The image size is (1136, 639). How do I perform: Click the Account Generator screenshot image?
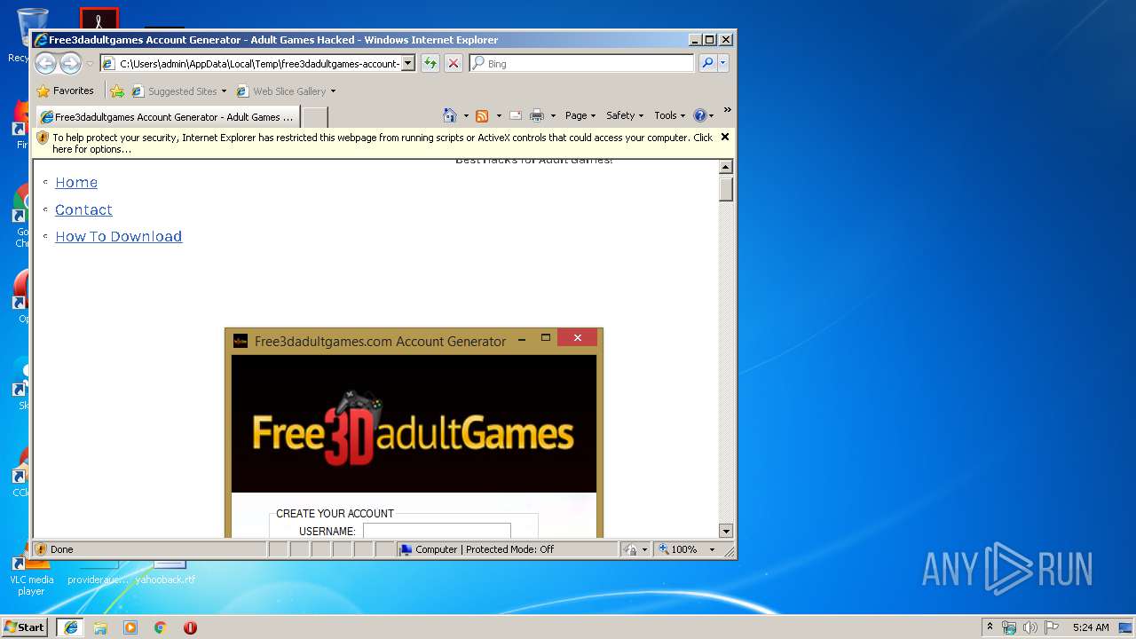414,432
